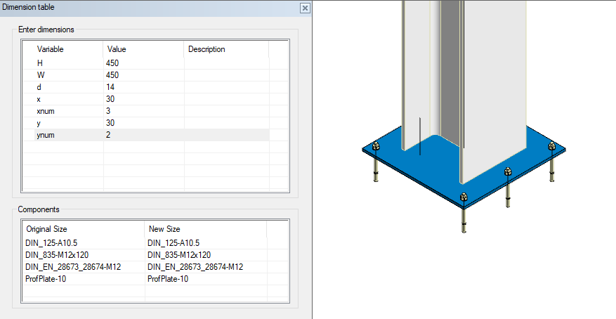Click the Variable column header

pyautogui.click(x=51, y=49)
